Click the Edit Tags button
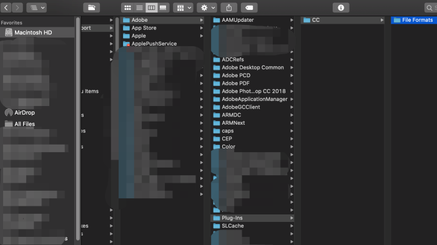The height and width of the screenshot is (245, 437). click(249, 7)
